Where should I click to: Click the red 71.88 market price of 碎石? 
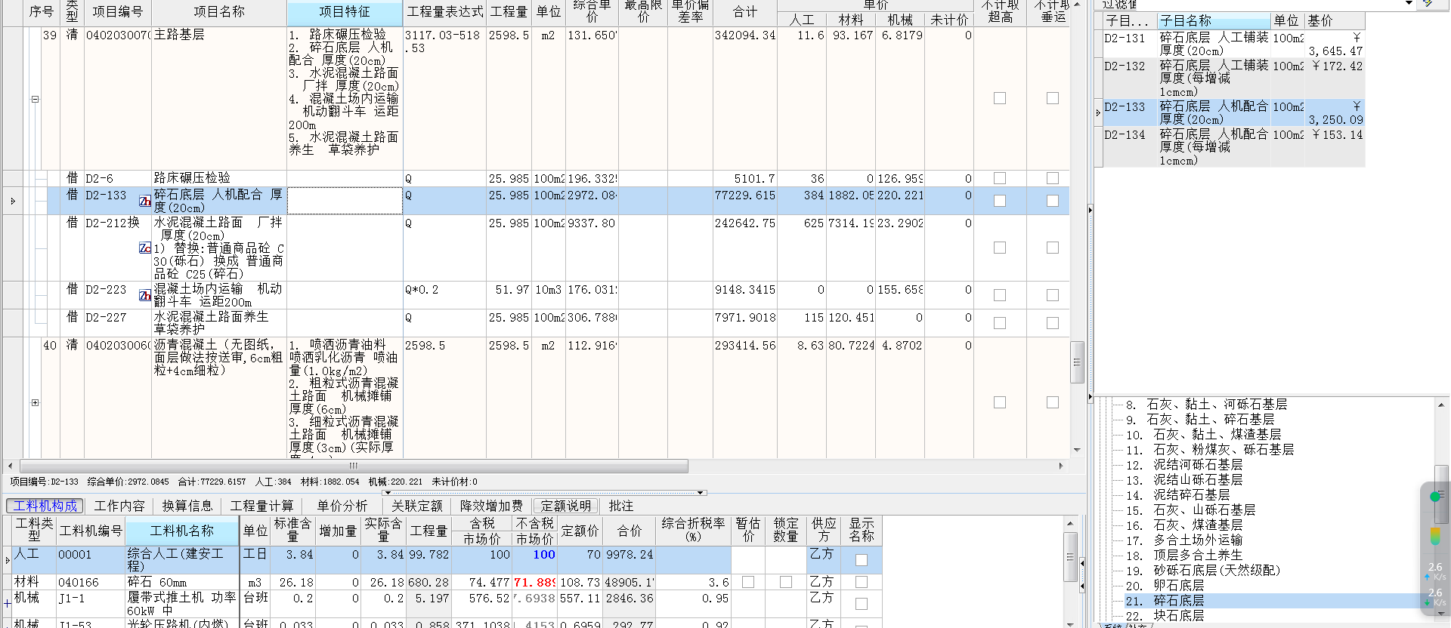click(534, 583)
